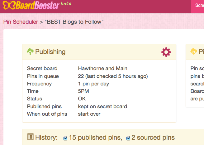This screenshot has width=204, height=145.
Task: Click the kept on secret board text
Action: tap(102, 106)
